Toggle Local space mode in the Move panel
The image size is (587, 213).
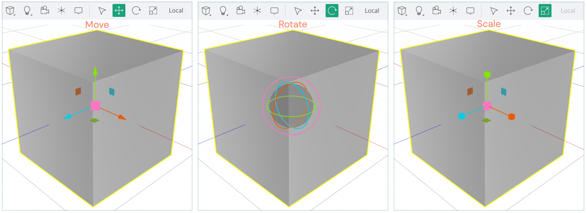[x=176, y=11]
